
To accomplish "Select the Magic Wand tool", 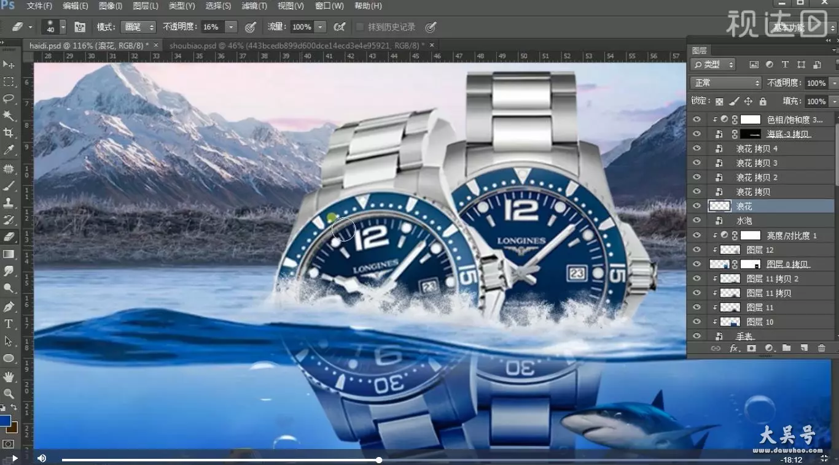I will pyautogui.click(x=9, y=116).
